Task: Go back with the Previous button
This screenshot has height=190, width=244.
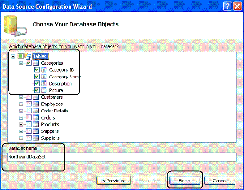Action: 113,181
